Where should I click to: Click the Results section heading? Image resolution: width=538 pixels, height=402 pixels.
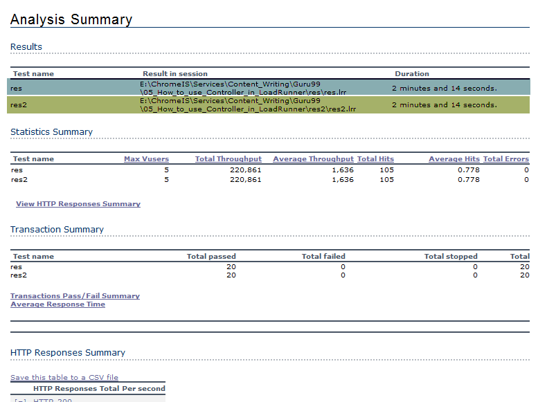[x=26, y=47]
